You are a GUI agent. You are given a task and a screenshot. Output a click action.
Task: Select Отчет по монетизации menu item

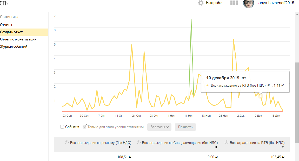18,39
